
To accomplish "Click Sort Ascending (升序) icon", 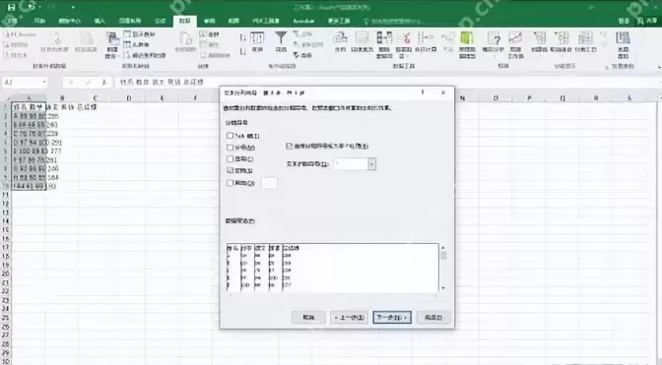I will (243, 38).
